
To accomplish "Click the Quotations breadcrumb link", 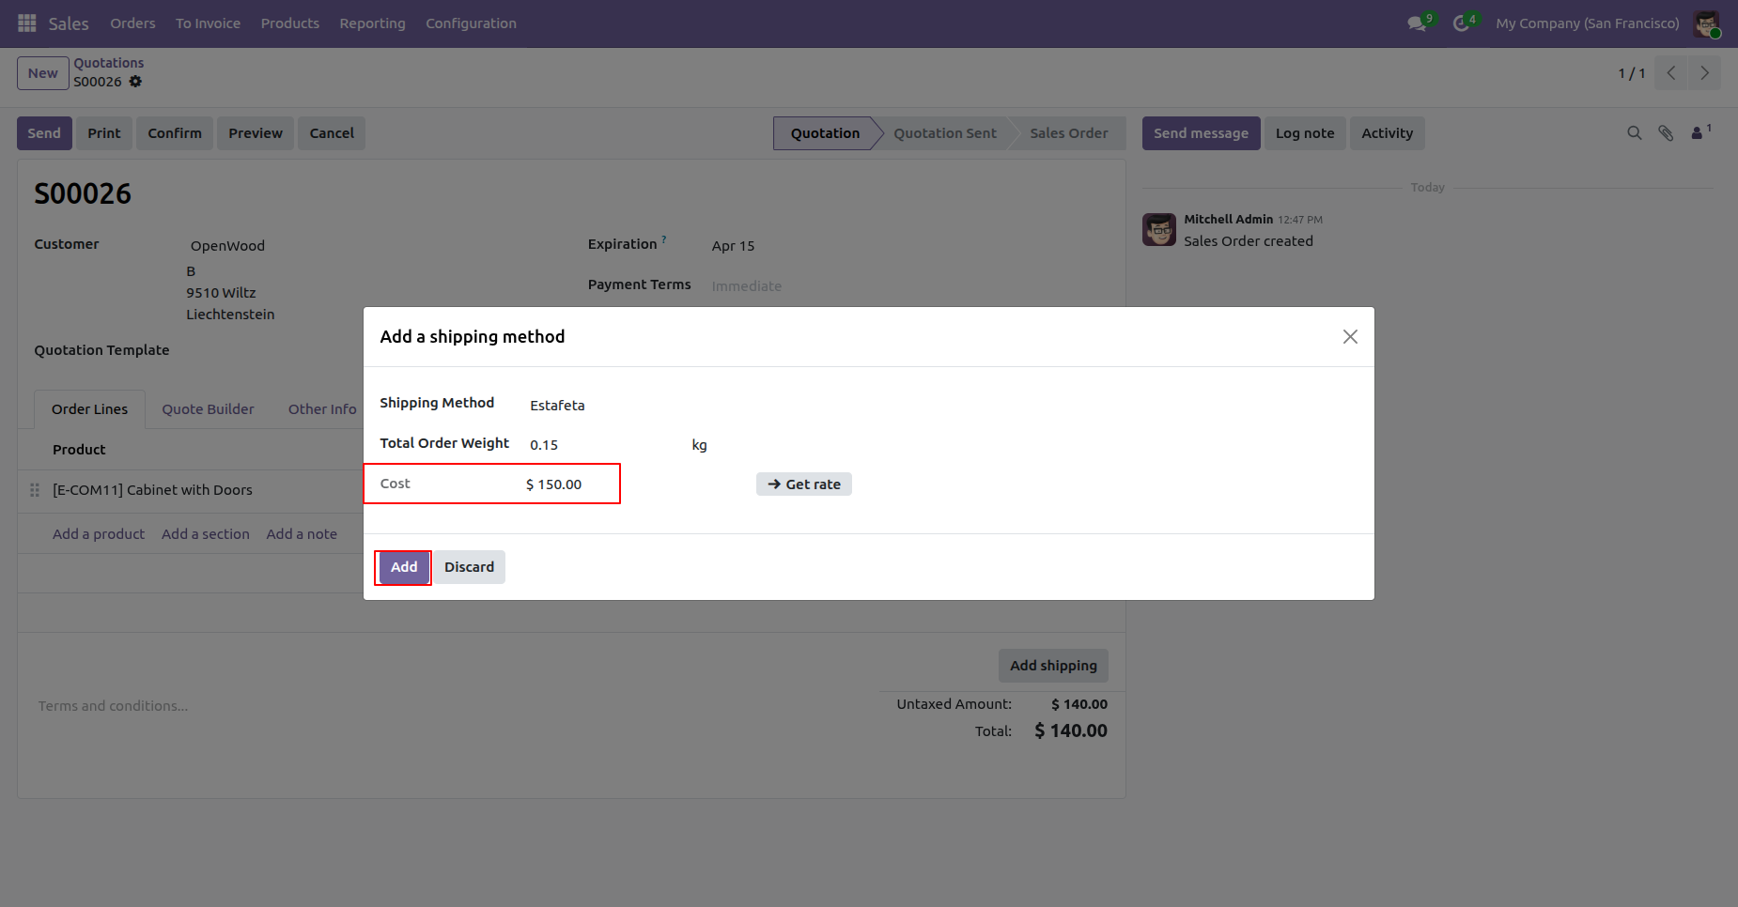I will 109,63.
